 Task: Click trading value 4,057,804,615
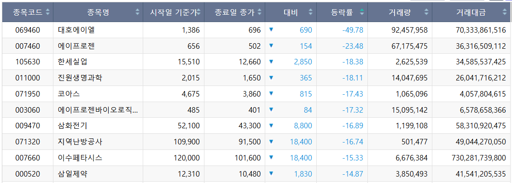coord(483,94)
